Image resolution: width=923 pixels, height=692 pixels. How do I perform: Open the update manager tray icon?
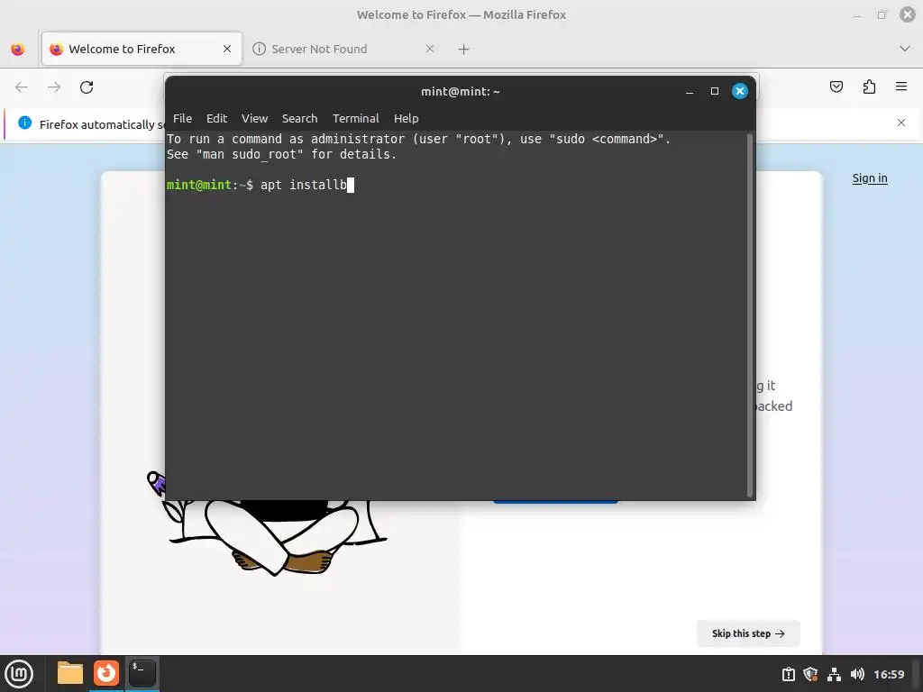click(788, 674)
